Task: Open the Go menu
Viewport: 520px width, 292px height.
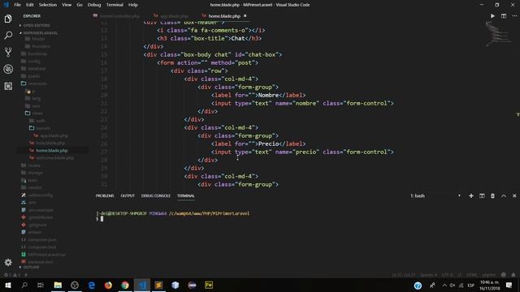Action: click(x=80, y=5)
